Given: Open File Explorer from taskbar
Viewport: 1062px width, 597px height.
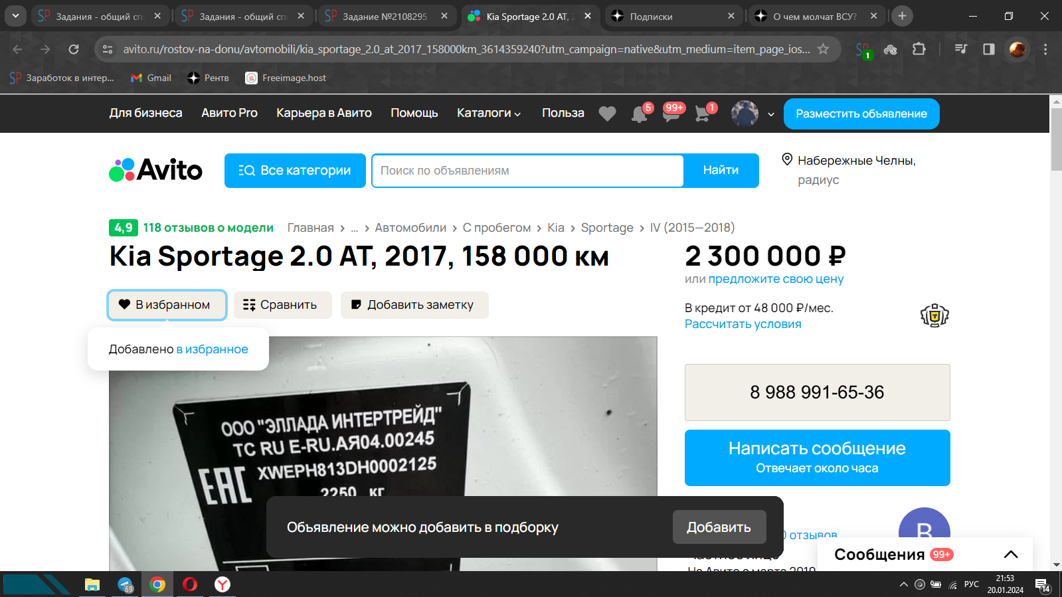Looking at the screenshot, I should pyautogui.click(x=92, y=584).
